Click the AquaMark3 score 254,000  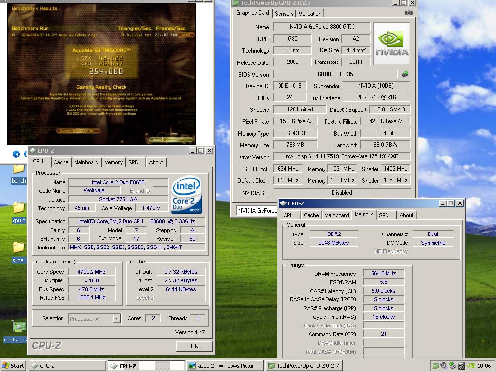pyautogui.click(x=106, y=72)
